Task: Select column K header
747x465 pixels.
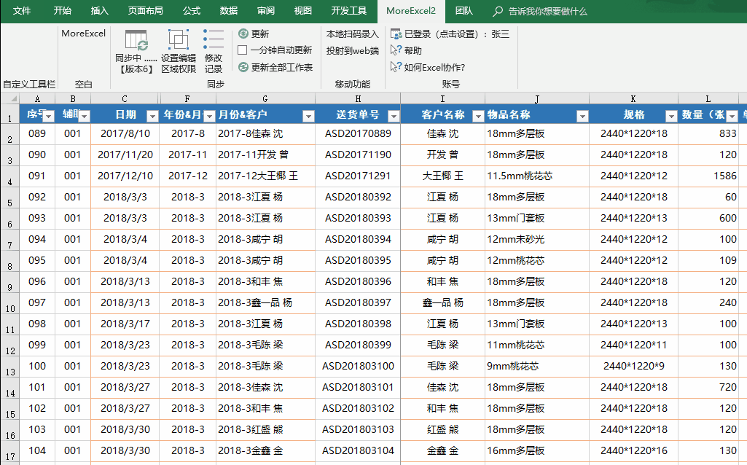Action: (x=633, y=98)
